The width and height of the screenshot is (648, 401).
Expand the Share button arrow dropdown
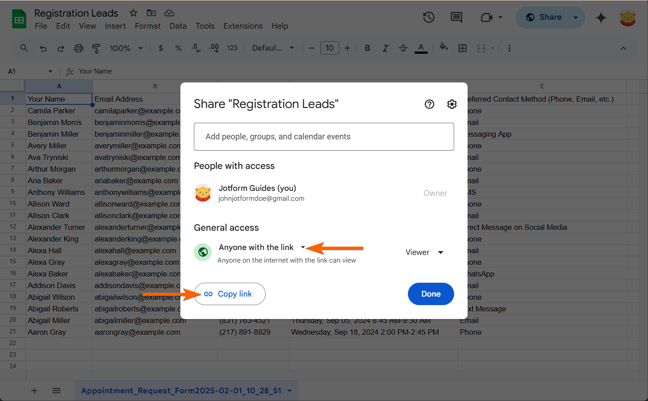(x=575, y=17)
